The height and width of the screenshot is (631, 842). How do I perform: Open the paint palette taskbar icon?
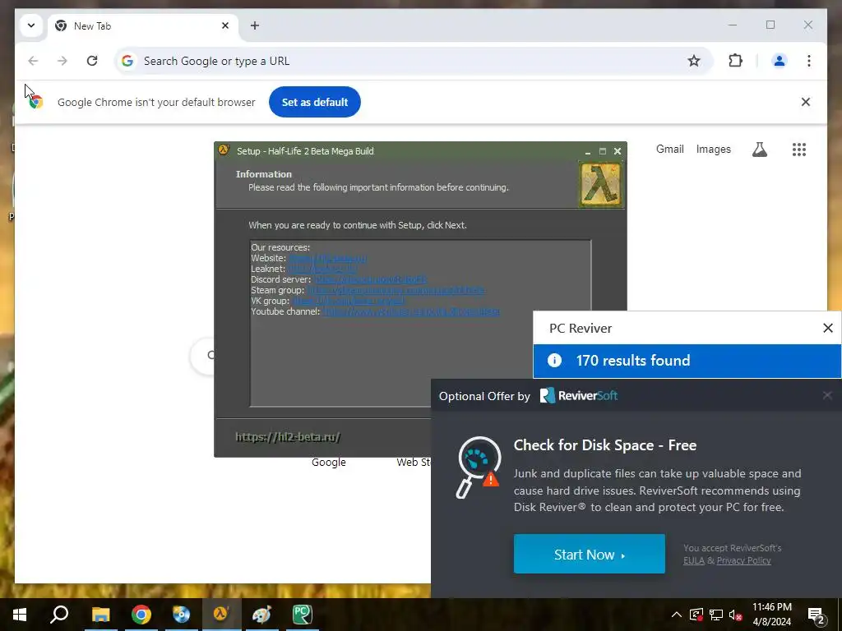point(261,615)
